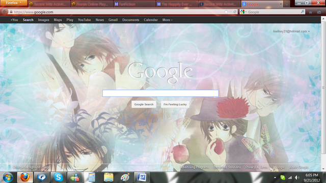Open YouTube in the Google bar
326x183 pixels.
click(x=84, y=20)
